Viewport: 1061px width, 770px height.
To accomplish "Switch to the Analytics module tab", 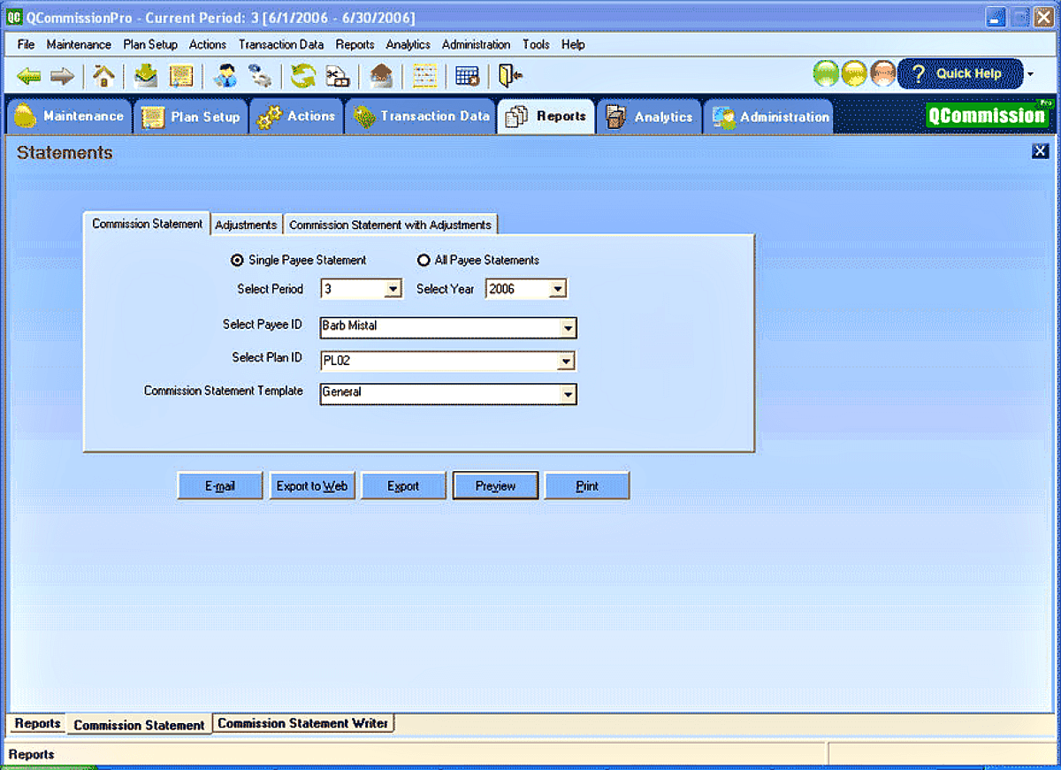I will (x=649, y=117).
